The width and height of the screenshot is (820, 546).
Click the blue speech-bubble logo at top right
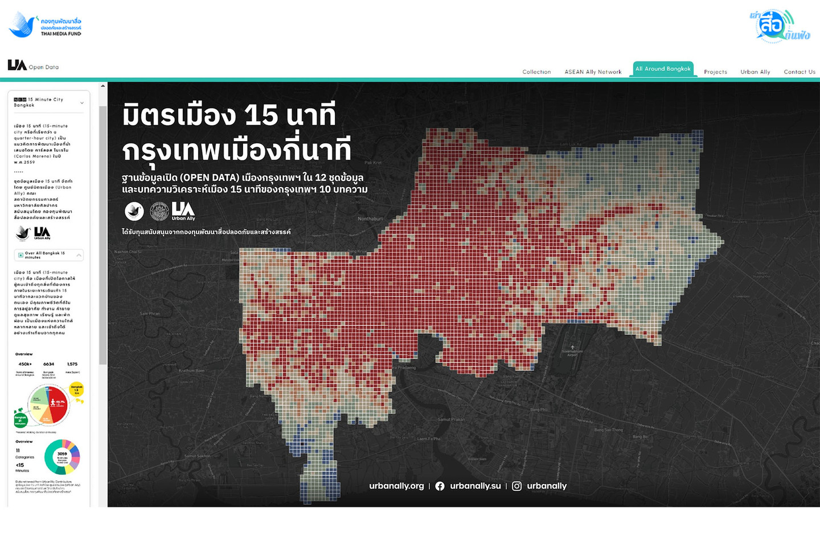tap(780, 26)
